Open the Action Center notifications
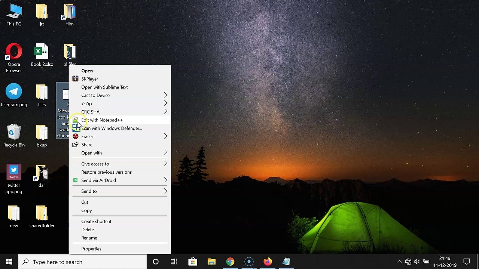The width and height of the screenshot is (479, 269). [x=467, y=262]
